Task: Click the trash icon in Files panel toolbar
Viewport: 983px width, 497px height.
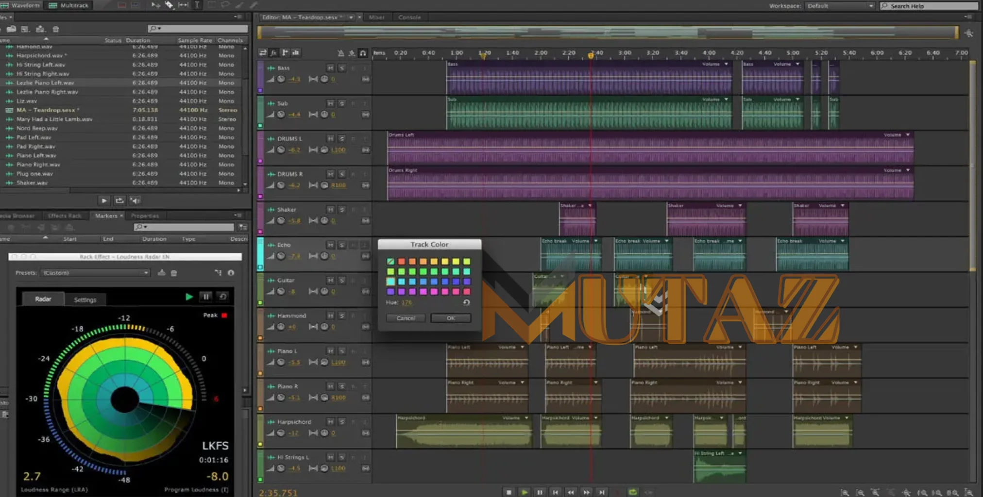Action: (x=56, y=29)
